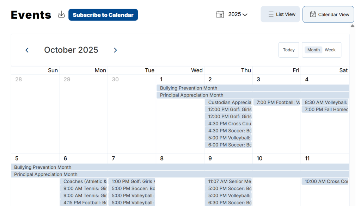Click the calendar icon next to the 2025 selector
The width and height of the screenshot is (361, 206).
tap(220, 14)
